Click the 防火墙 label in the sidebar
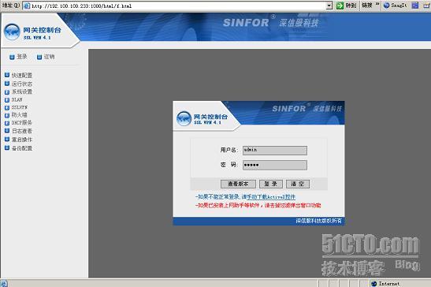Viewport: 431px width, 287px height. pos(20,115)
